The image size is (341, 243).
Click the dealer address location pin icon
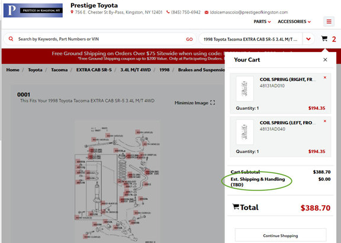[x=72, y=12]
